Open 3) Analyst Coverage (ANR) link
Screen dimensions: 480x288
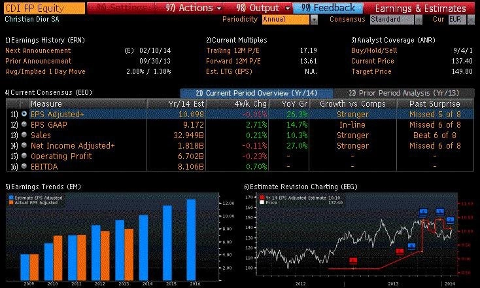[x=393, y=40]
